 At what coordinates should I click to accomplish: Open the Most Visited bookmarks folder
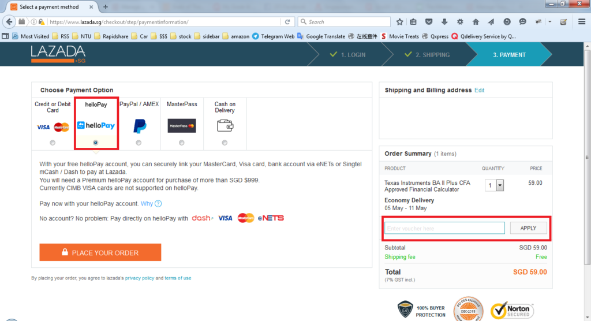[31, 36]
